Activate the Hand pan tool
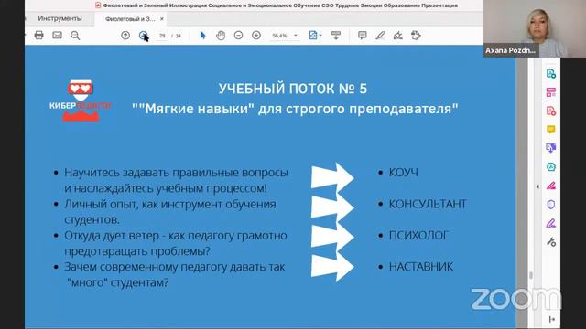Image resolution: width=586 pixels, height=329 pixels. [221, 36]
